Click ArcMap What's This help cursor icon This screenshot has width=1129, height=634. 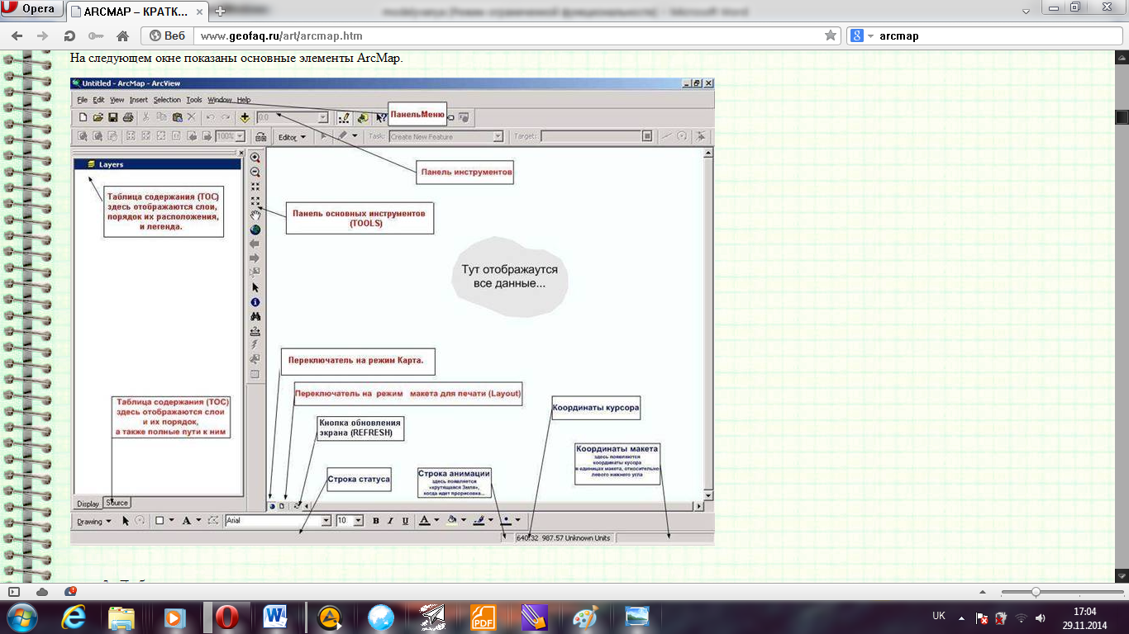(381, 117)
